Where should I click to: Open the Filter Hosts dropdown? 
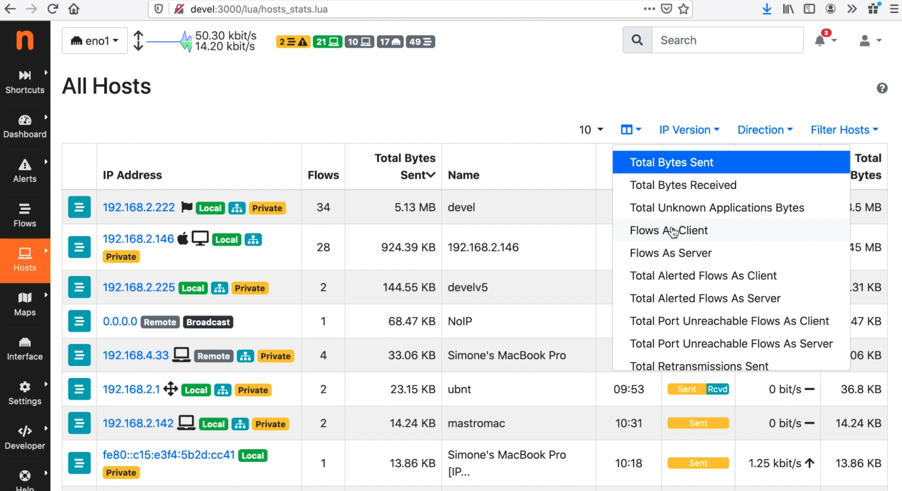845,130
